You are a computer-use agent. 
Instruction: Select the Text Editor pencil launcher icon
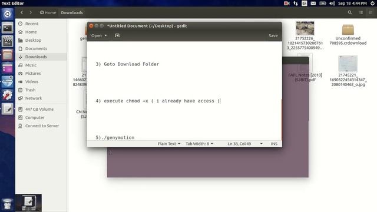tap(7, 109)
